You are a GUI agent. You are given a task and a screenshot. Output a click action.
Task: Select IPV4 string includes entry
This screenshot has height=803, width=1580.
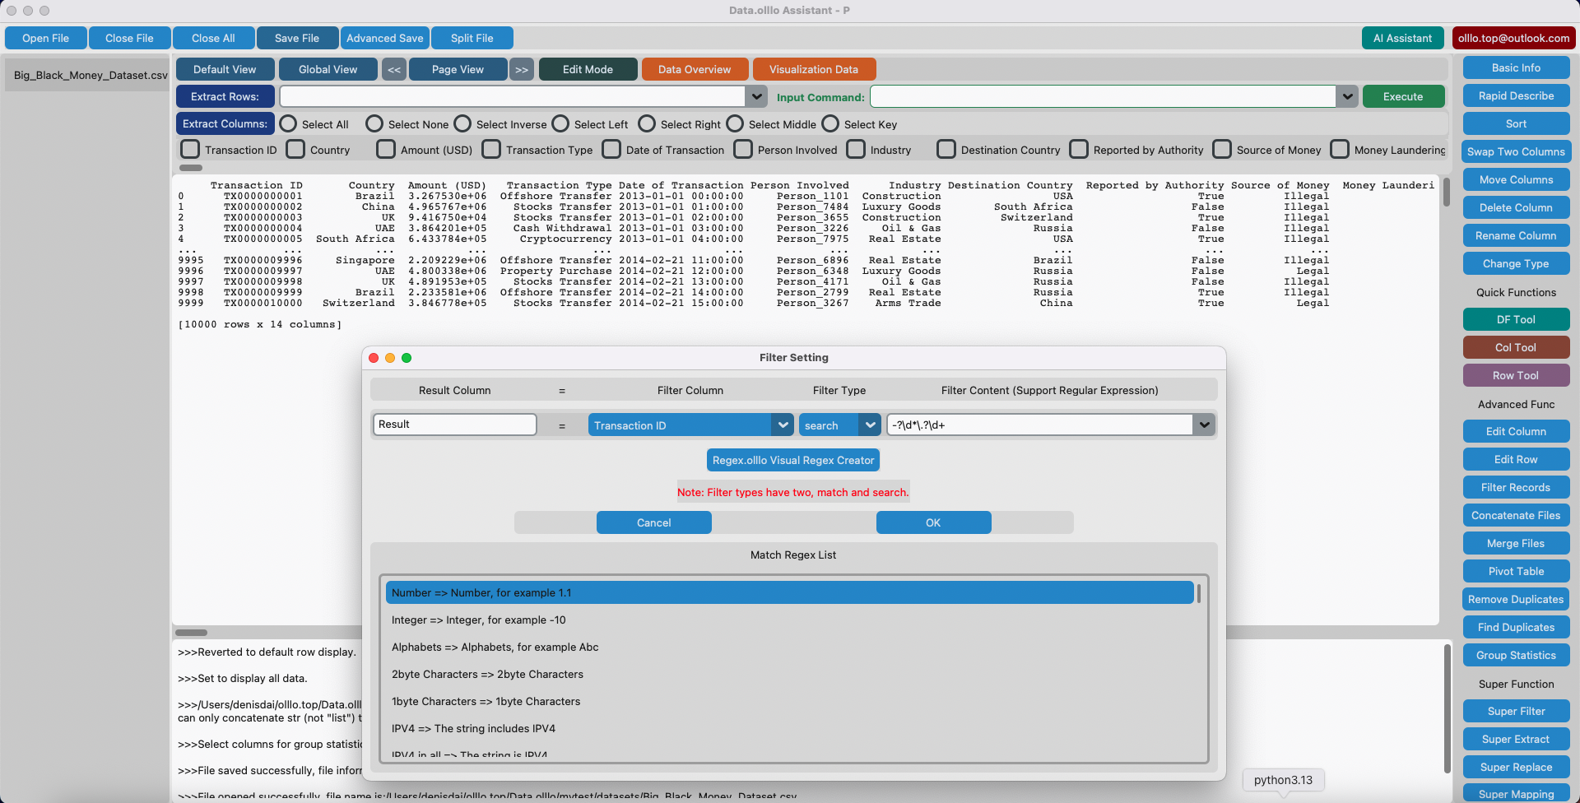pos(789,729)
